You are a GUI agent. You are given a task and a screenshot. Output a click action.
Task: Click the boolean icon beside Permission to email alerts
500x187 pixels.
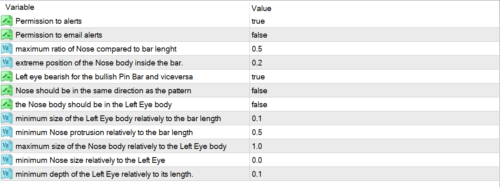point(7,35)
